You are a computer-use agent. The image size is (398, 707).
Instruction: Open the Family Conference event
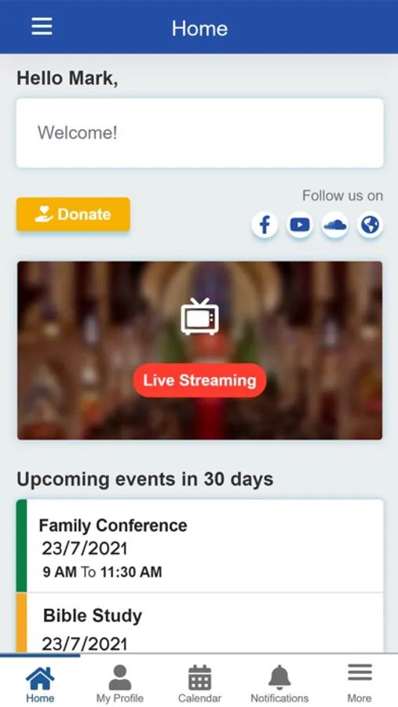(199, 546)
